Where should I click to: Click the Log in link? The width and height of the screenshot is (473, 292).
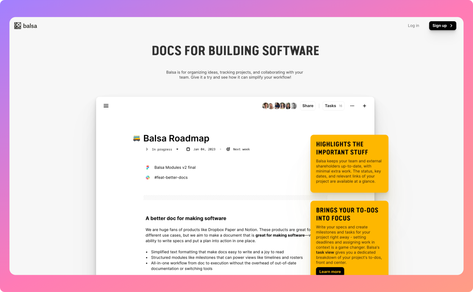[413, 26]
